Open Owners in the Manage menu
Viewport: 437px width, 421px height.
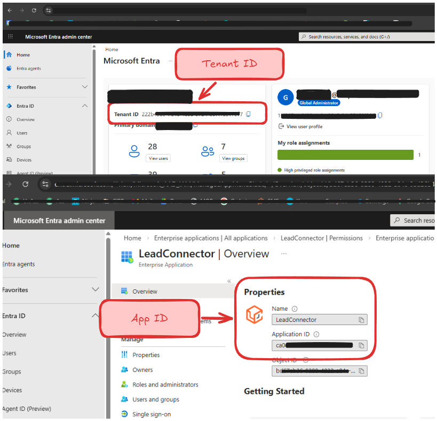click(x=142, y=369)
